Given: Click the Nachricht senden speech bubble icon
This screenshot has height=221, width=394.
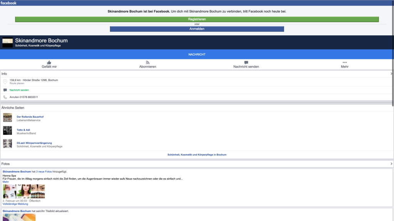Looking at the screenshot, I should pos(246,63).
